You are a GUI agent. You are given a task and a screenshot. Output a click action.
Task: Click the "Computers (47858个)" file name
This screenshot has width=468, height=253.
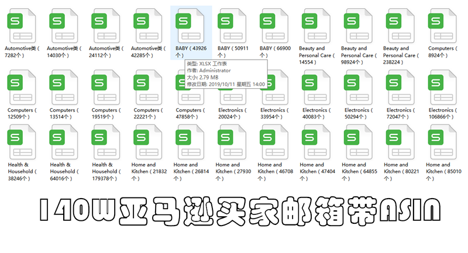(x=190, y=113)
